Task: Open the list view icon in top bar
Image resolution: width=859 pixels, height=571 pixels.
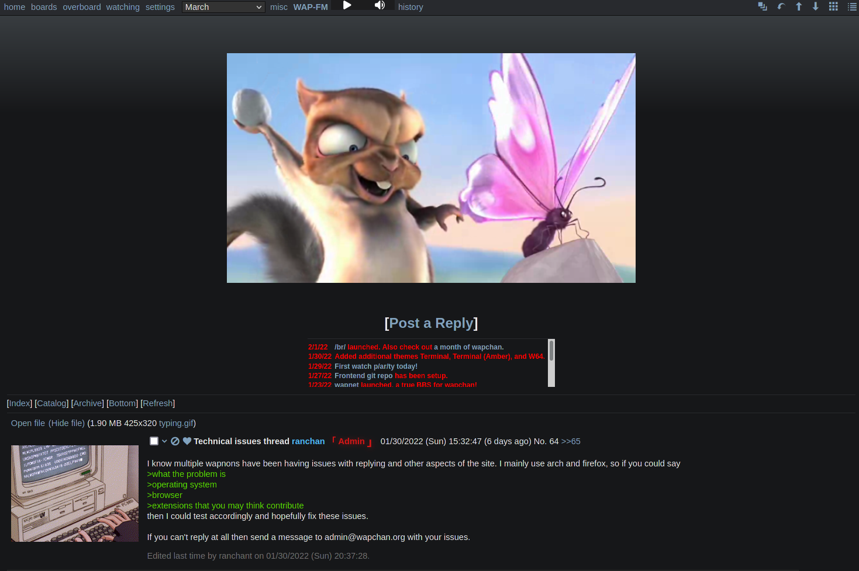Action: 852,6
